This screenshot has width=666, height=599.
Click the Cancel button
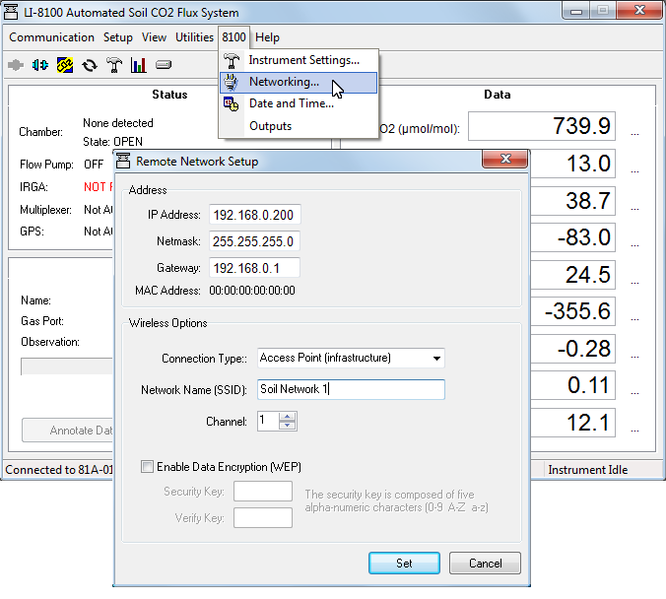pyautogui.click(x=485, y=564)
